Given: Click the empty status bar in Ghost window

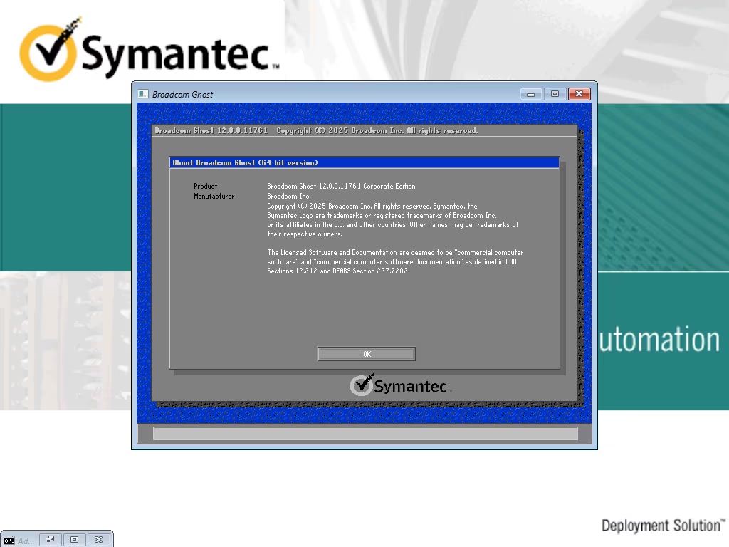Looking at the screenshot, I should tap(364, 434).
